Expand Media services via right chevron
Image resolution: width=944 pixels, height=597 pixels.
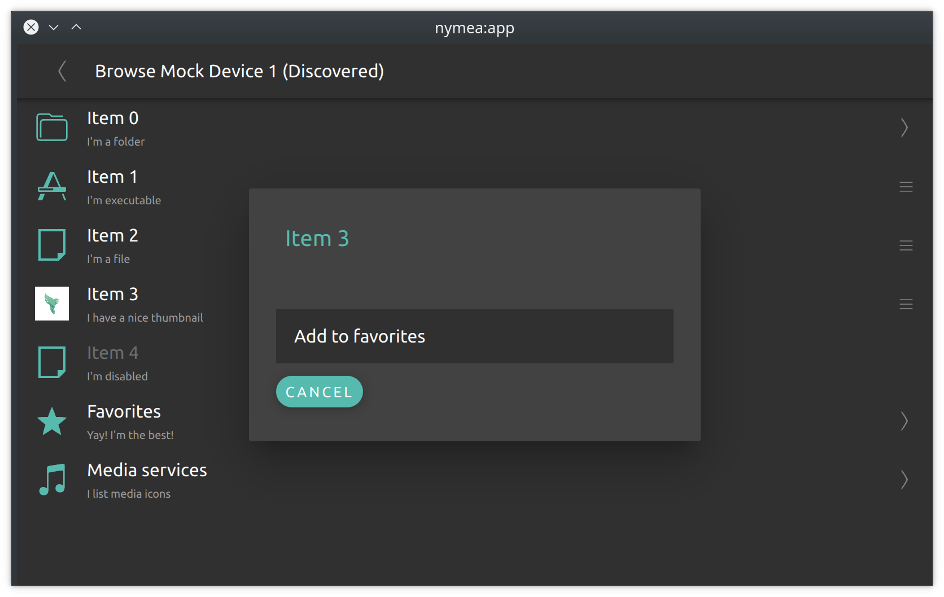pyautogui.click(x=904, y=480)
